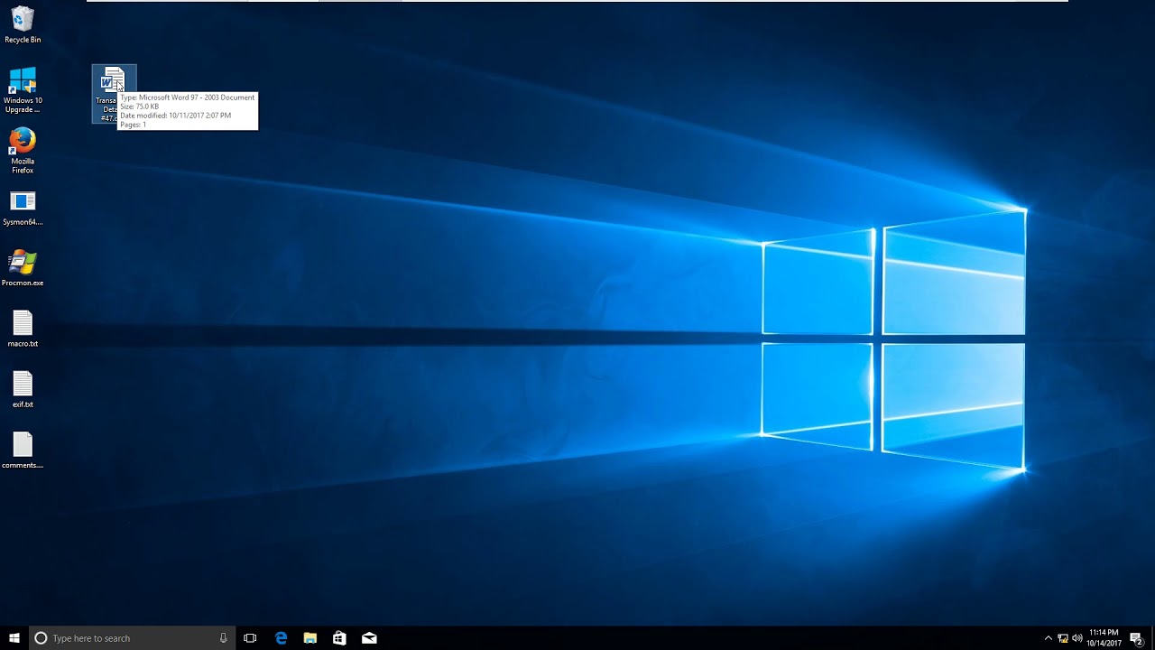Click the Show Desktop sliver at taskbar end
The width and height of the screenshot is (1155, 650).
pos(1152,638)
